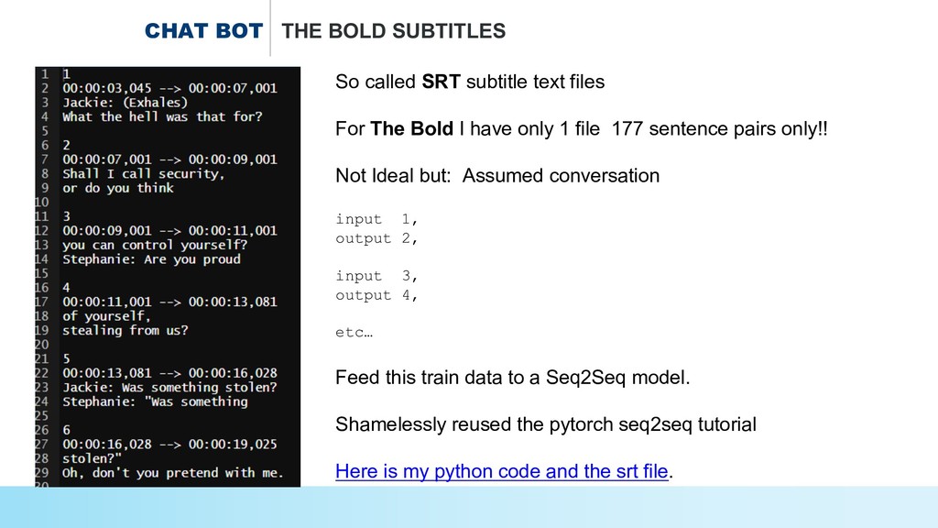Click the 'etc…' text
The height and width of the screenshot is (528, 938).
point(354,333)
